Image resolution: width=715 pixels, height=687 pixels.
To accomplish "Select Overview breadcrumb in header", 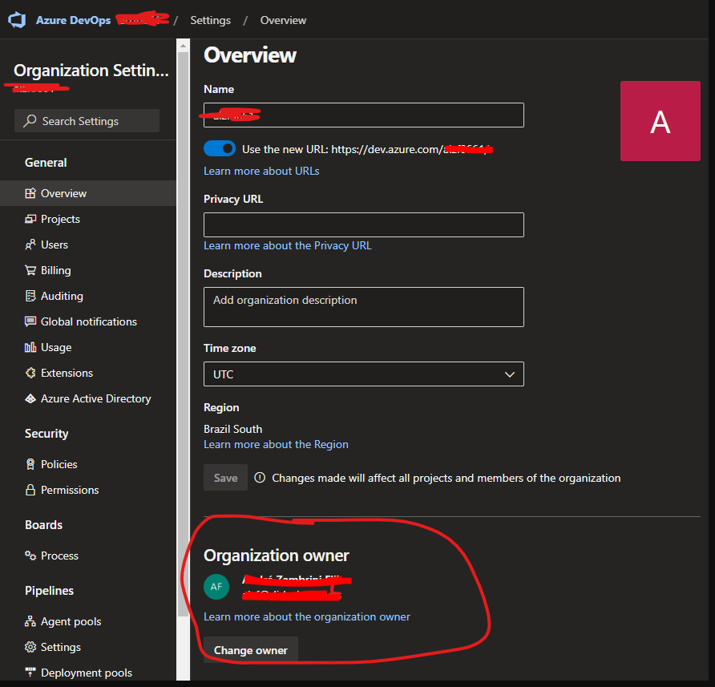I will 283,20.
